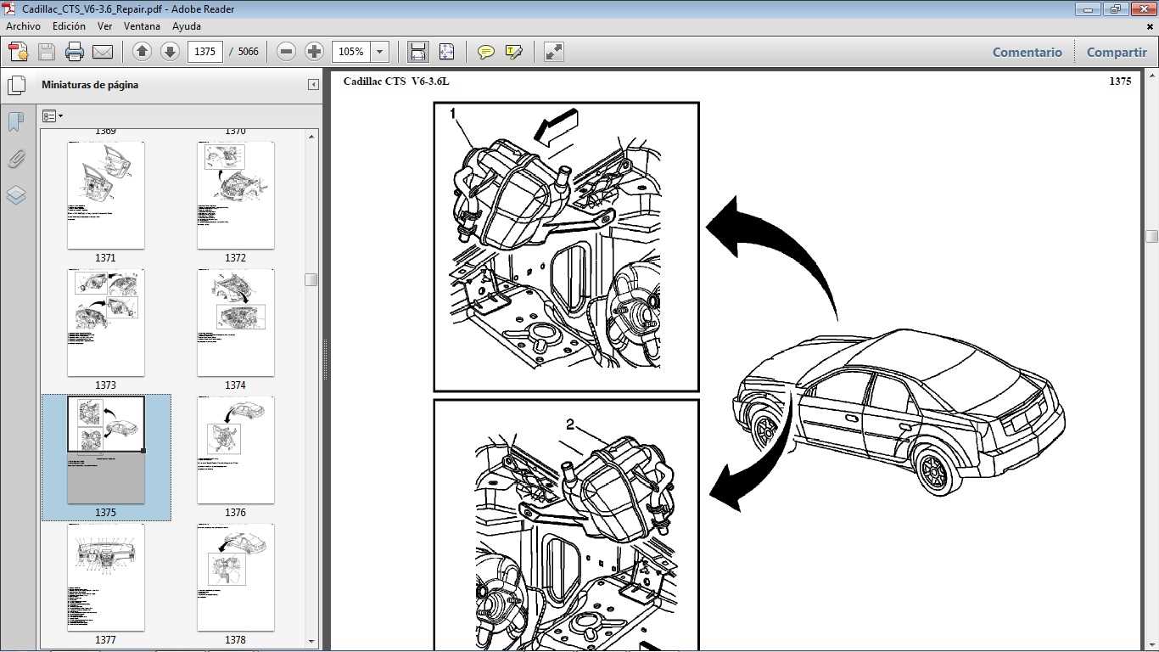Send file by email envelope icon

(x=103, y=52)
